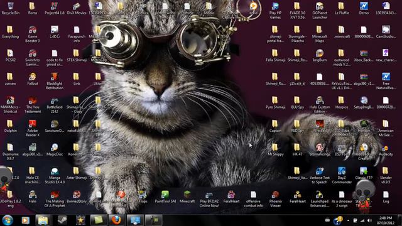Launch Halo Custom Edition

(320, 105)
